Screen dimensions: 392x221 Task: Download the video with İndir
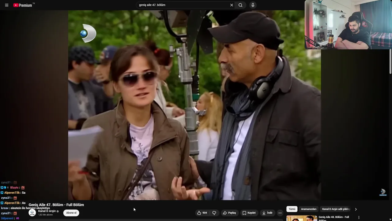click(x=267, y=213)
